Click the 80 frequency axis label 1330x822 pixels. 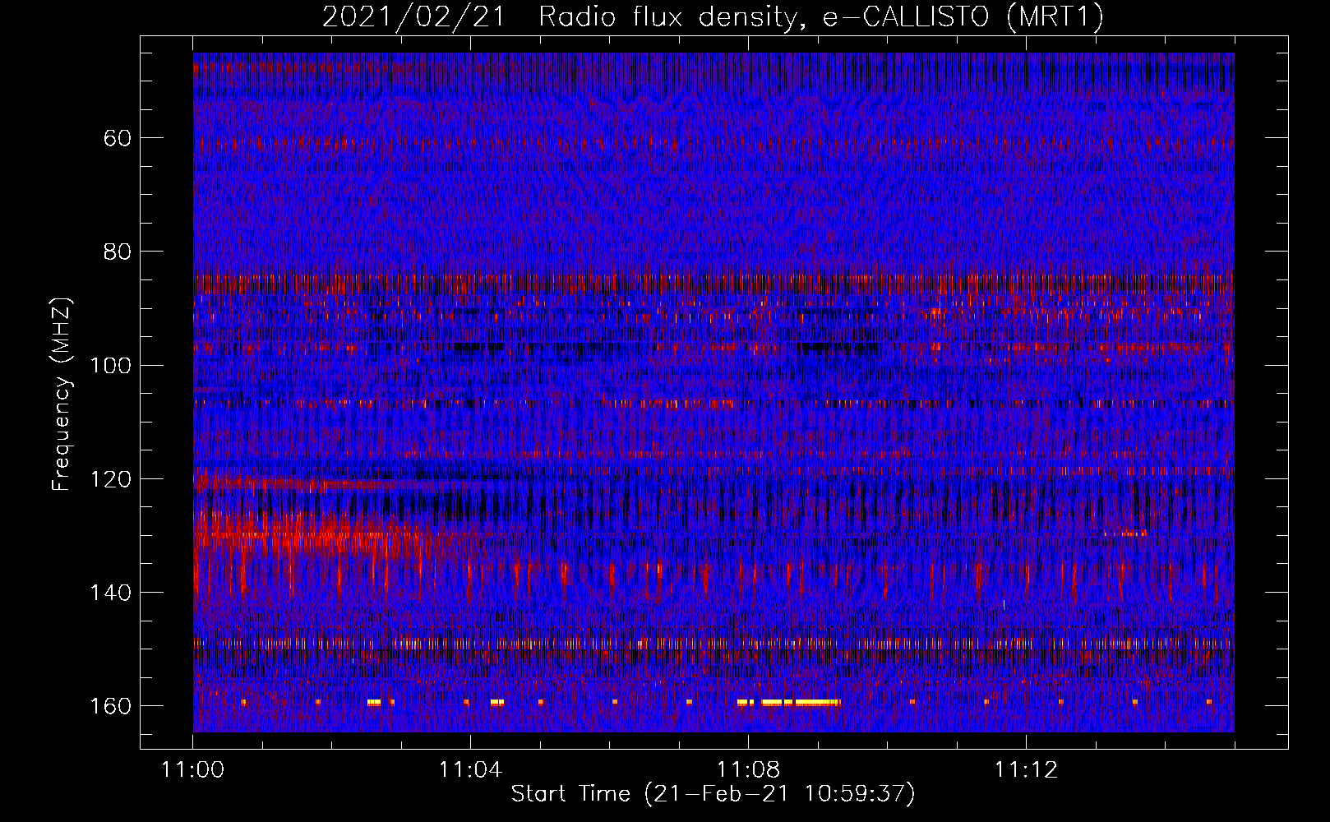click(118, 252)
